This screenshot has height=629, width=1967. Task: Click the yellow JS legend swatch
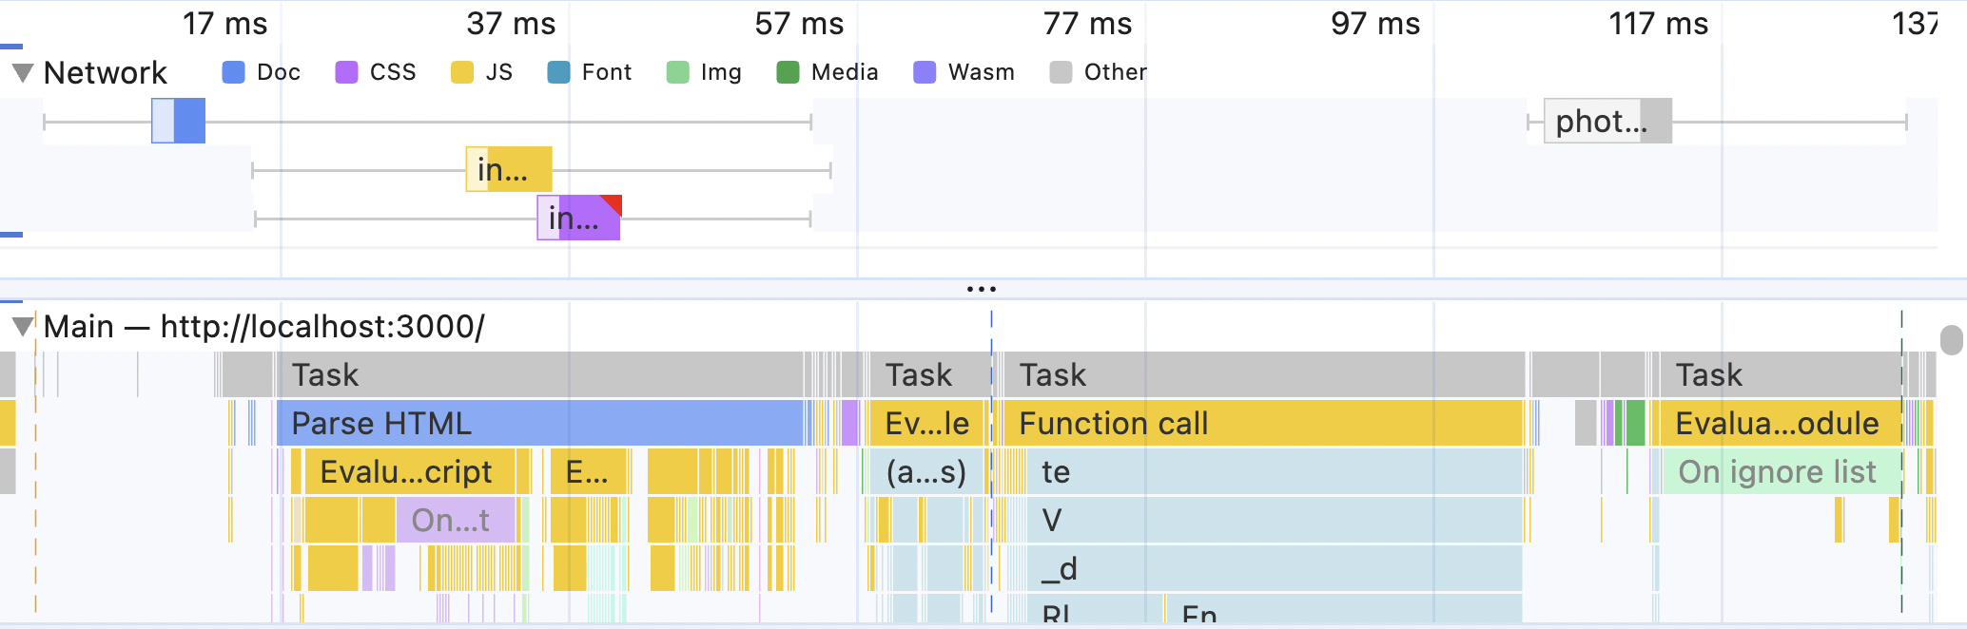(x=461, y=72)
